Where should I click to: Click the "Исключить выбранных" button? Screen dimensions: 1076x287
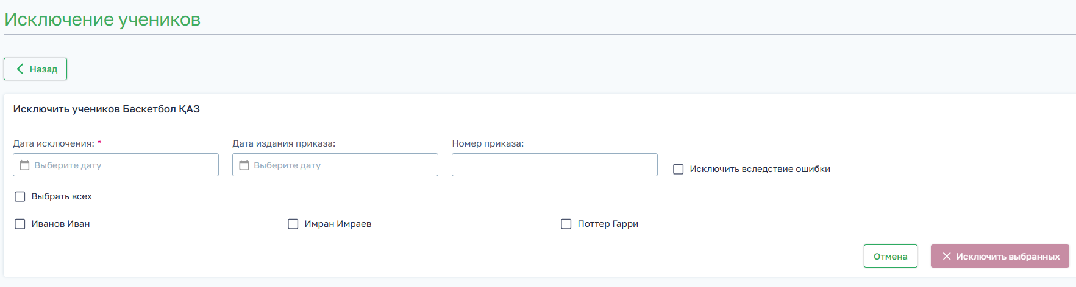(1007, 257)
